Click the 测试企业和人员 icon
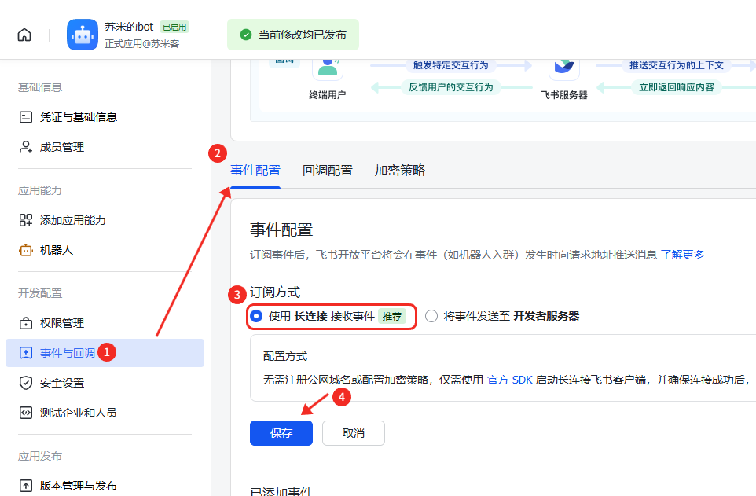Screen dimensions: 756x496 tap(26, 413)
